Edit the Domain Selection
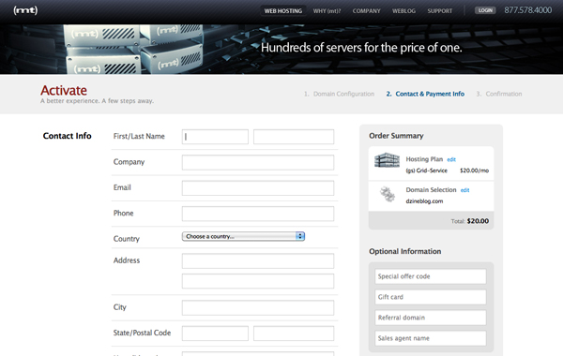Screen dimensions: 563x356 [x=465, y=190]
